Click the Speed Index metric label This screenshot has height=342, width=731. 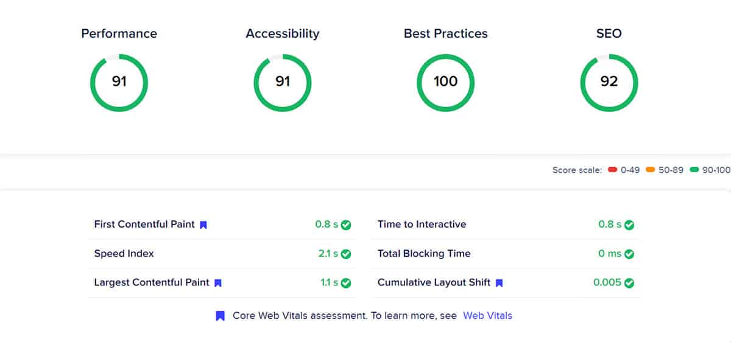coord(124,254)
